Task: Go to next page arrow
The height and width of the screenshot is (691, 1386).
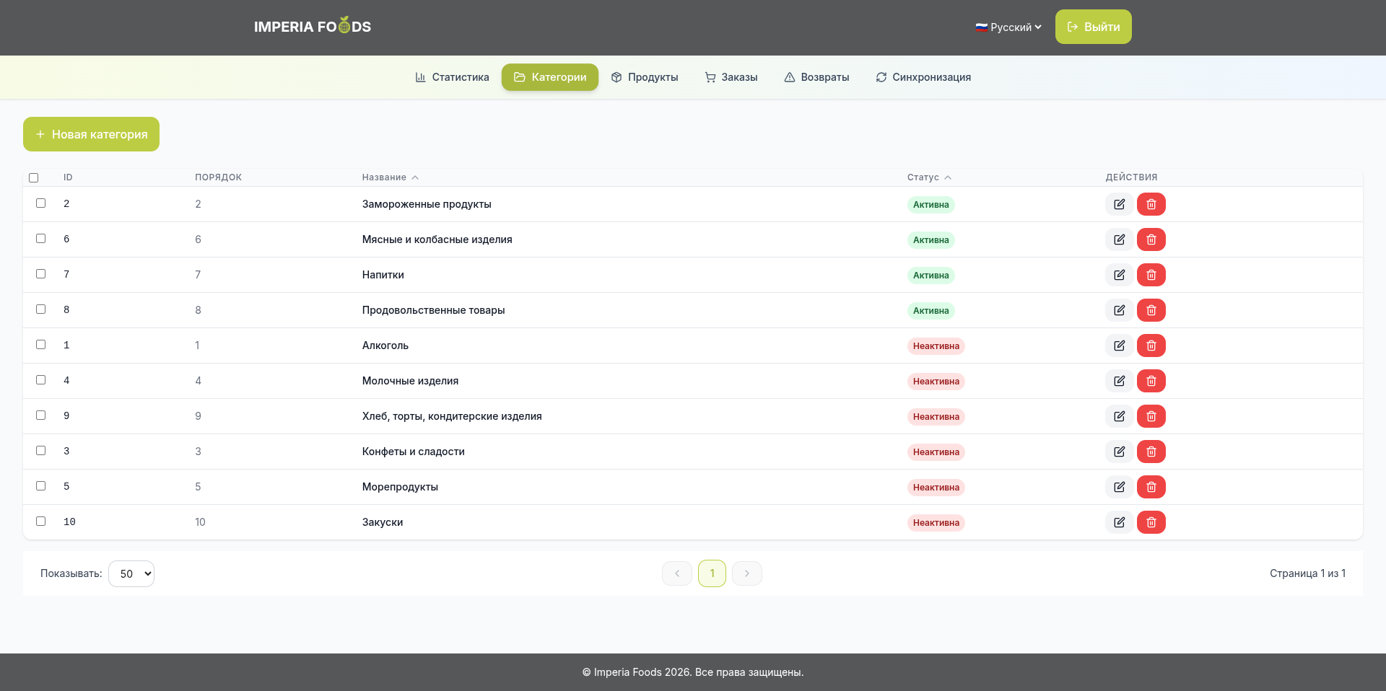Action: [747, 573]
